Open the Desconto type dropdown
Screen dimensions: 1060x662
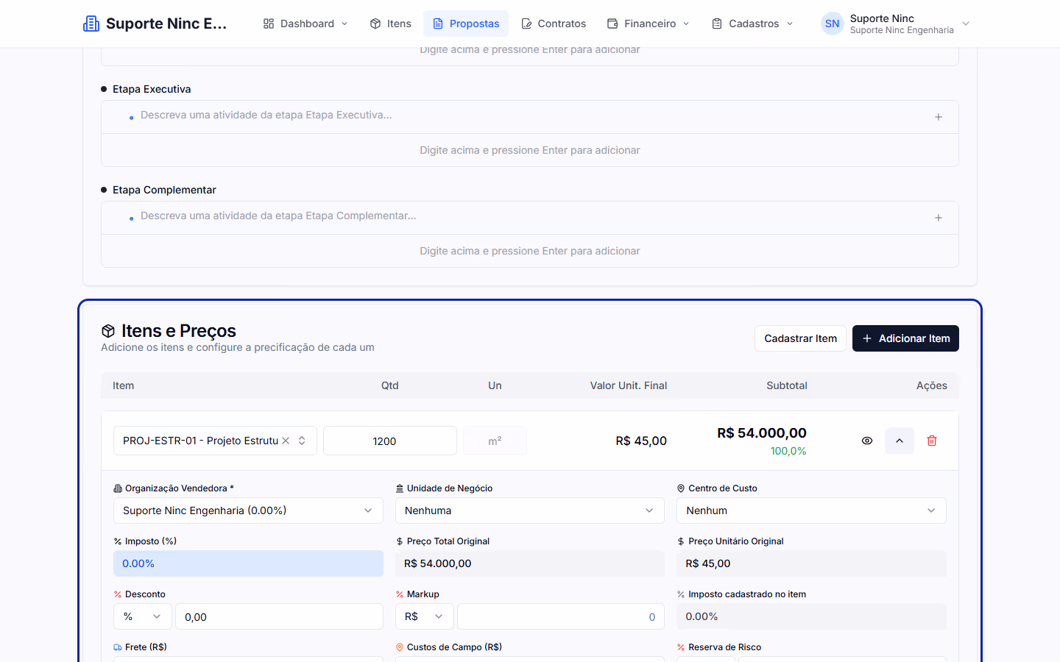(x=143, y=616)
